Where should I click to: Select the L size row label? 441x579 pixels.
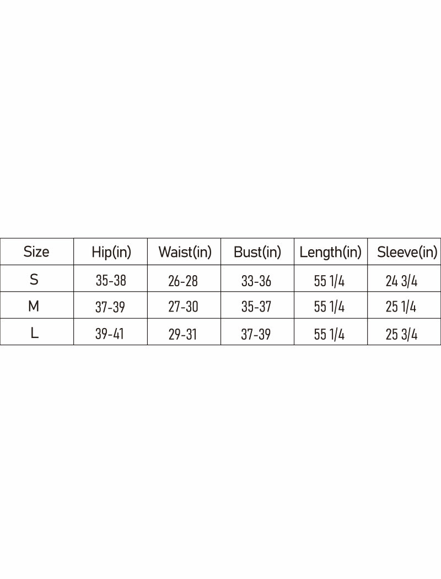(x=34, y=333)
